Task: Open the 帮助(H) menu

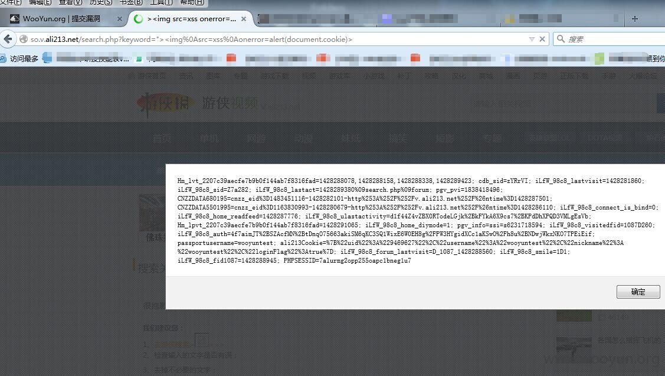Action: pyautogui.click(x=192, y=2)
